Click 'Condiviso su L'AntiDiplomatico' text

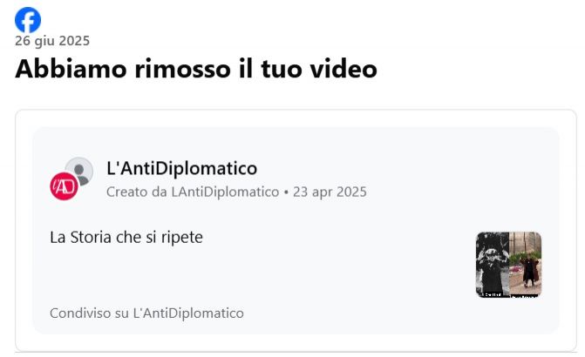click(146, 313)
